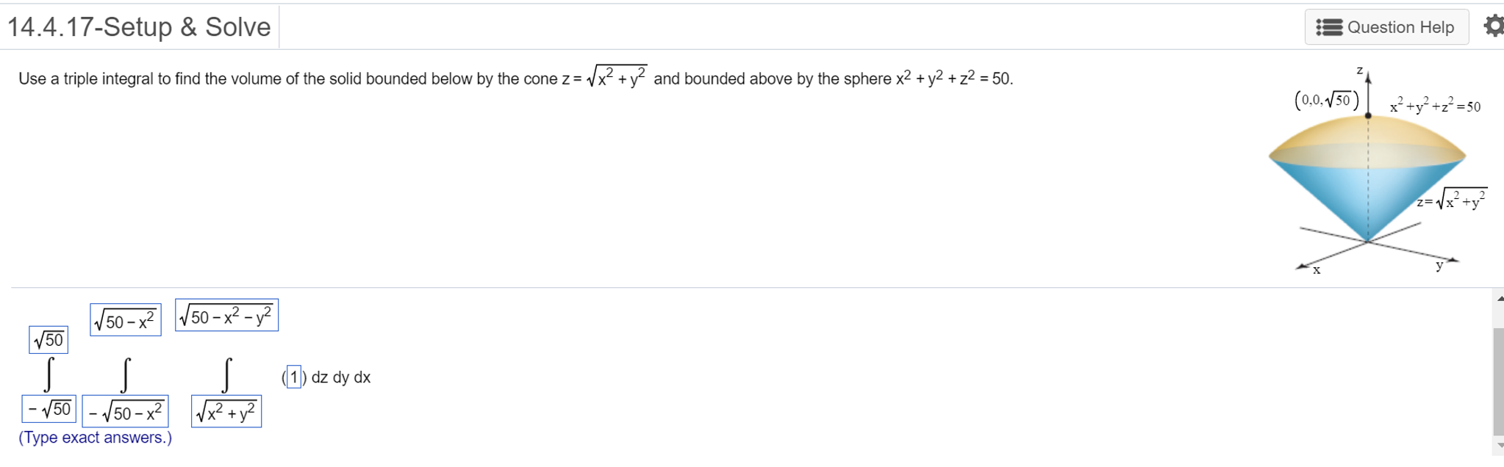Screen dimensions: 1504x467
Task: Open settings via the gear menu
Action: click(1494, 26)
